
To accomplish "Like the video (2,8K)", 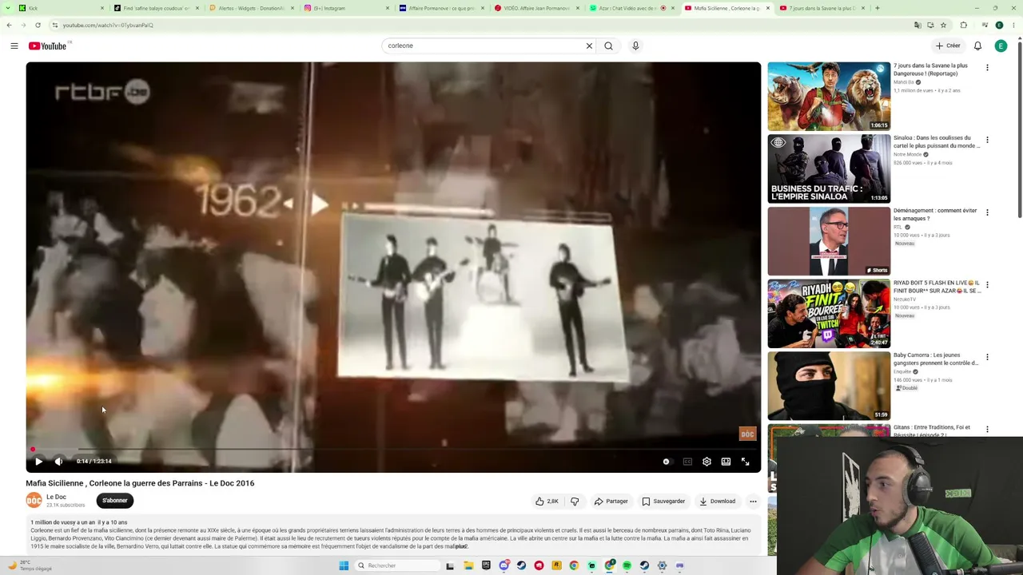I will [547, 502].
